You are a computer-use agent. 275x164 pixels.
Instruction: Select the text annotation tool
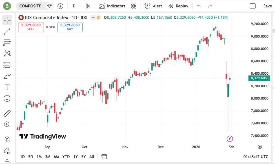coord(7,87)
